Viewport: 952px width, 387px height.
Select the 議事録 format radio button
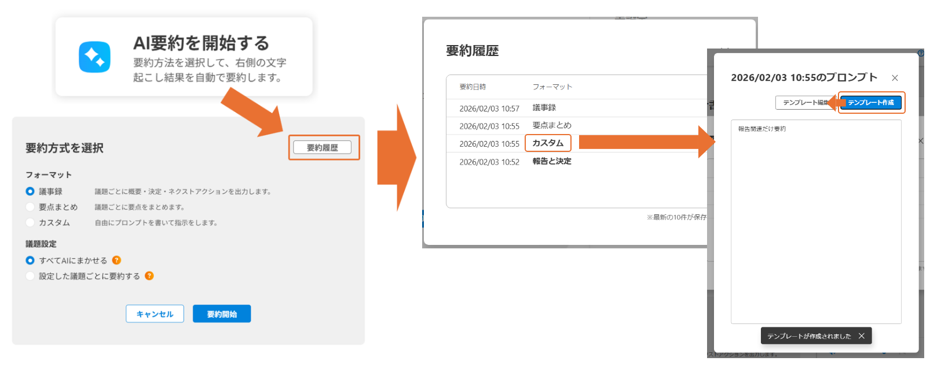pos(30,192)
